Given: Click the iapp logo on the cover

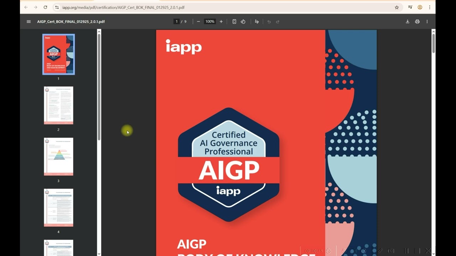Looking at the screenshot, I should (184, 47).
